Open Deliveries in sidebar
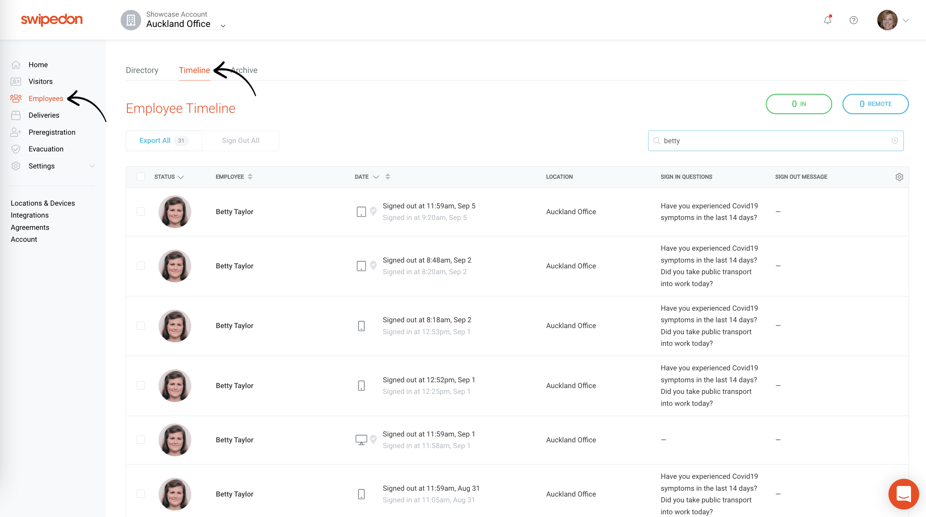Viewport: 926px width, 517px height. pyautogui.click(x=44, y=115)
